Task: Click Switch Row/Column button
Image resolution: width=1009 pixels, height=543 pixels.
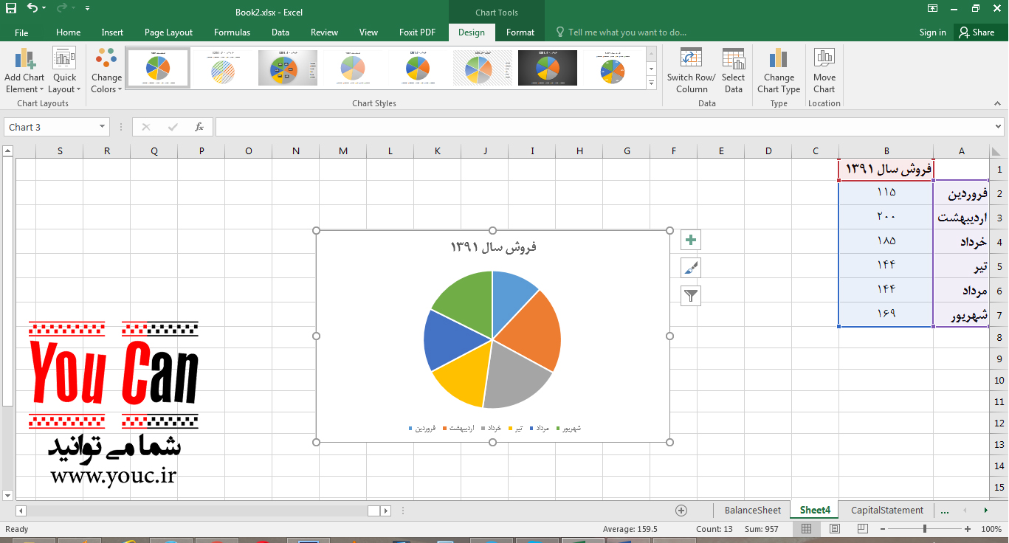Action: (691, 72)
